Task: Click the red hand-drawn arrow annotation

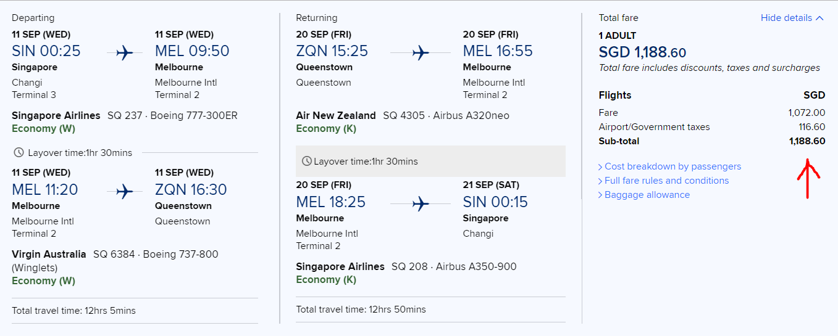Action: coord(808,178)
